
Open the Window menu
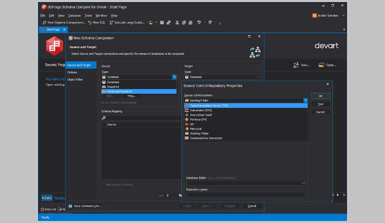(101, 16)
